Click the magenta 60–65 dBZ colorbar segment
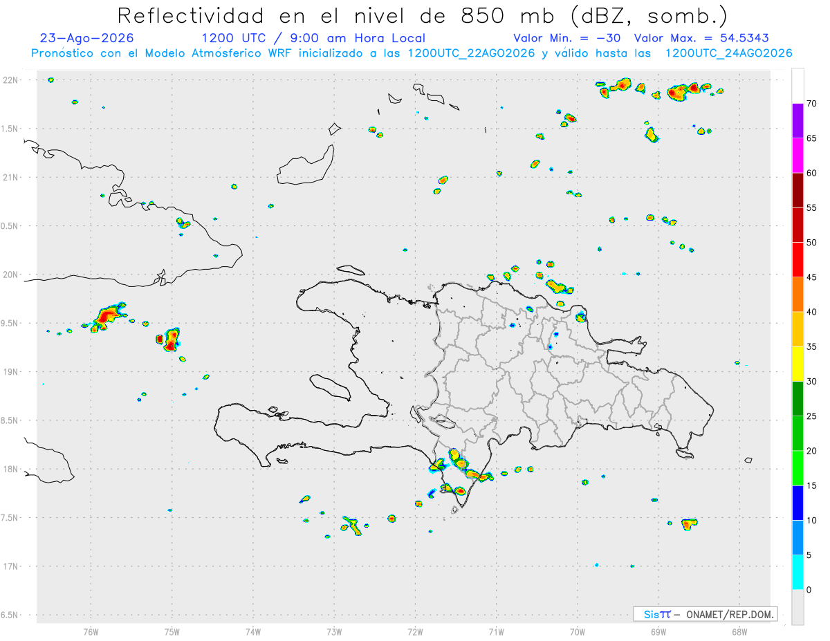This screenshot has width=830, height=641. (797, 156)
